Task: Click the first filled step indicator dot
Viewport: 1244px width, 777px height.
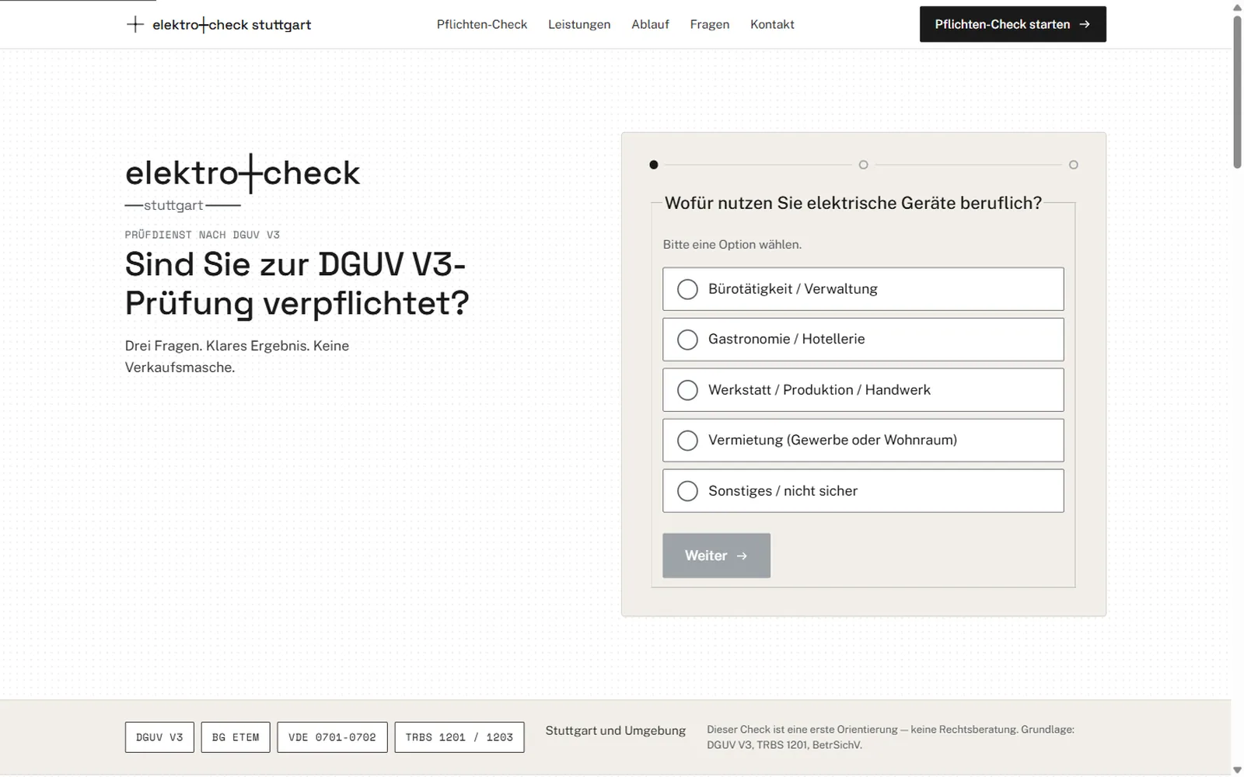Action: click(x=654, y=165)
